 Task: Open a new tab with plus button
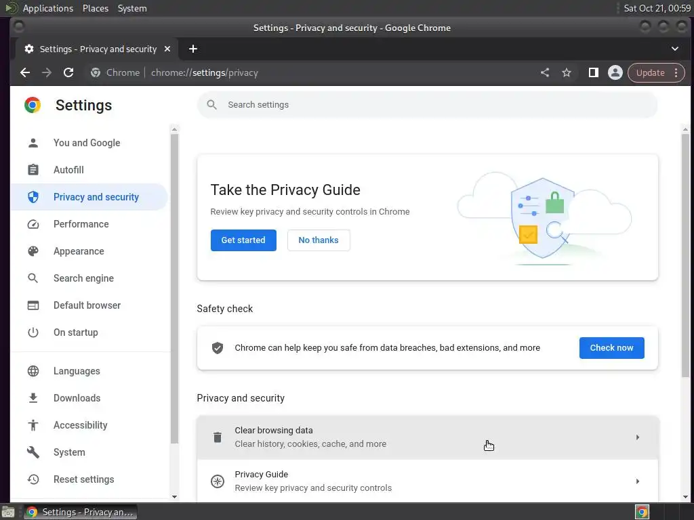click(x=193, y=49)
